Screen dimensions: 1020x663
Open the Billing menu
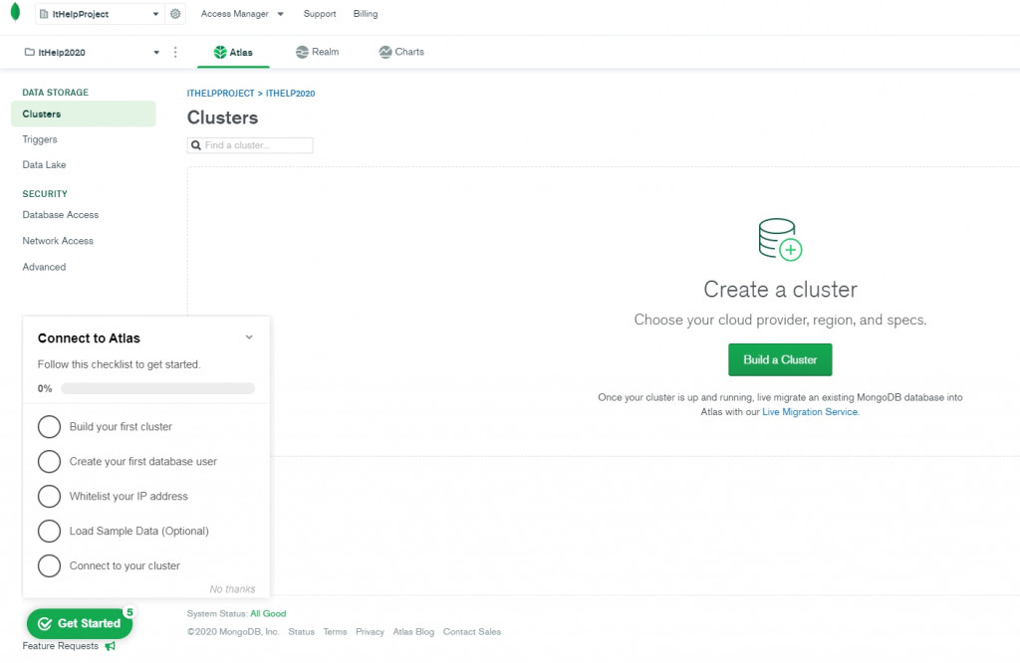(x=366, y=14)
